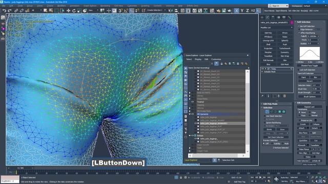The width and height of the screenshot is (328, 184).
Task: Click the Collapse button in Edit Geometry
Action: [x=316, y=124]
